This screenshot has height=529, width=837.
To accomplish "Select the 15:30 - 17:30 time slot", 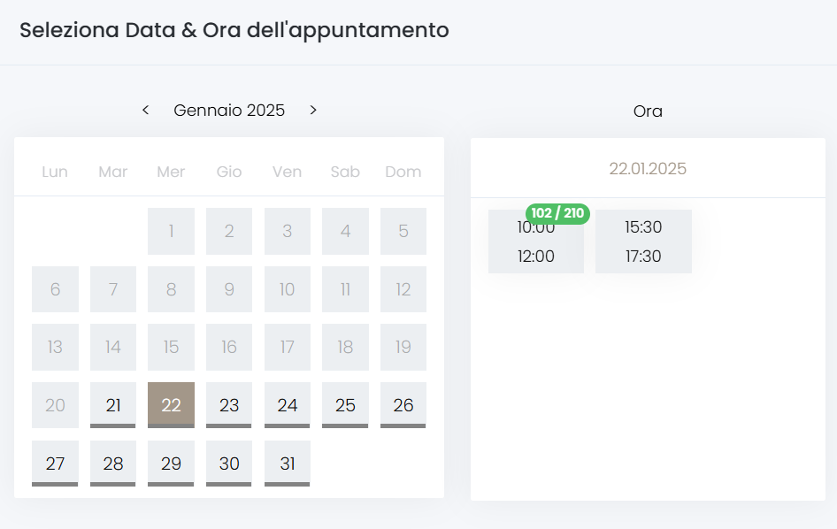I will click(643, 241).
